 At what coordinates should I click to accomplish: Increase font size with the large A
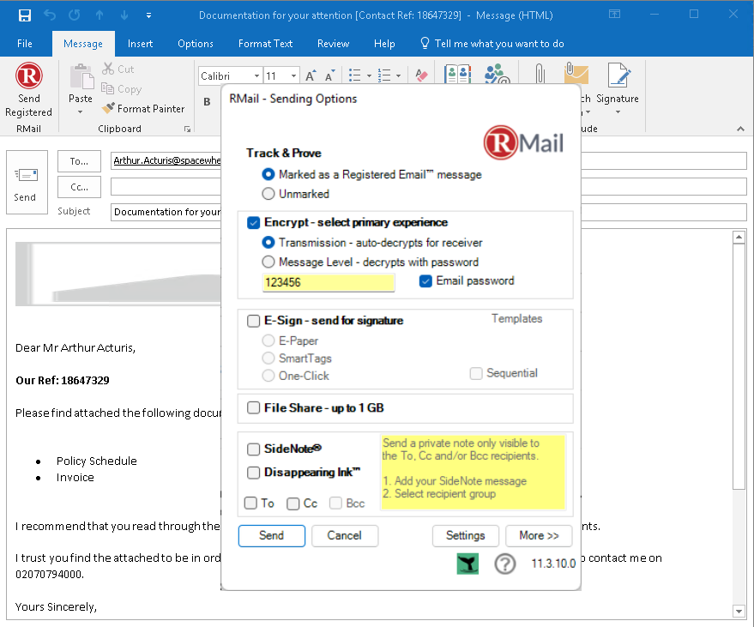pyautogui.click(x=311, y=75)
